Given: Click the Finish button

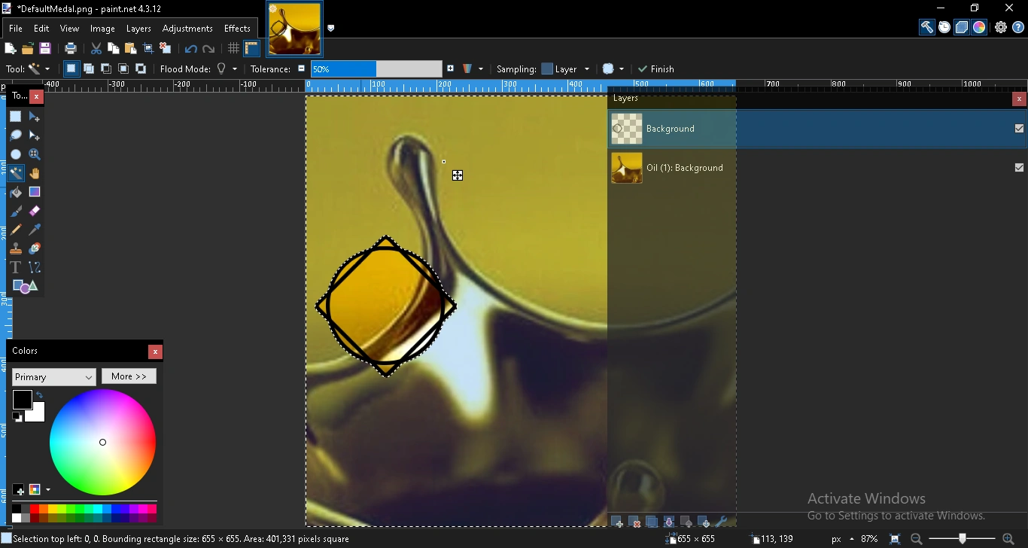Looking at the screenshot, I should point(656,69).
